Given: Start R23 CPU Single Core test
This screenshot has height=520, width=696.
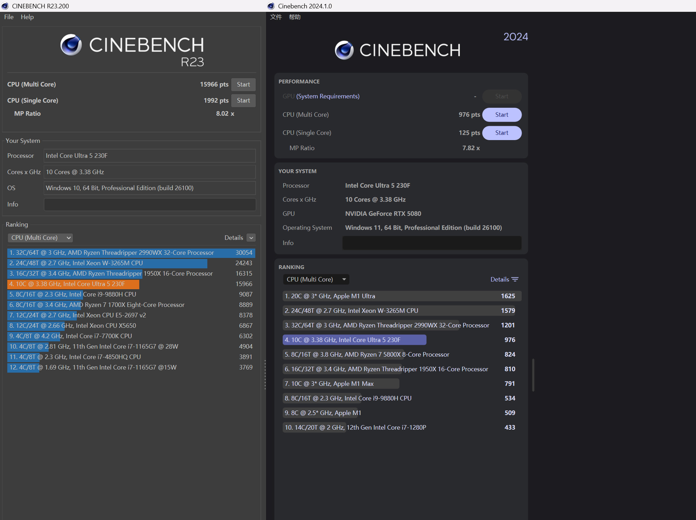Looking at the screenshot, I should point(243,100).
